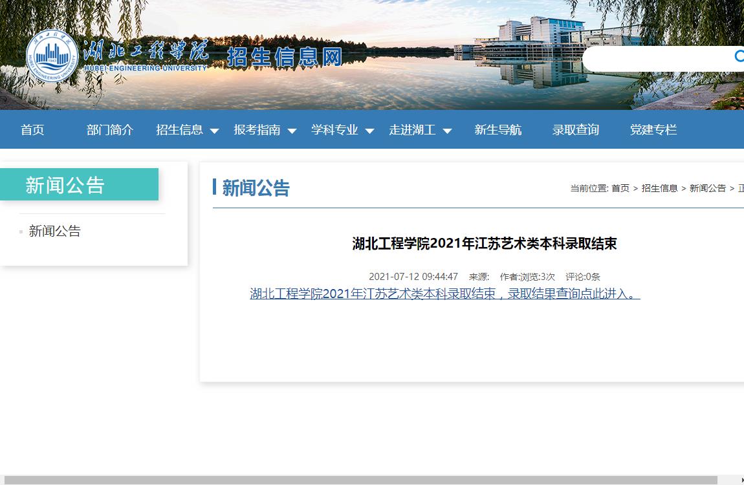Click breadcrumb link 新闻公告
Screen dimensions: 744x485
click(x=708, y=188)
